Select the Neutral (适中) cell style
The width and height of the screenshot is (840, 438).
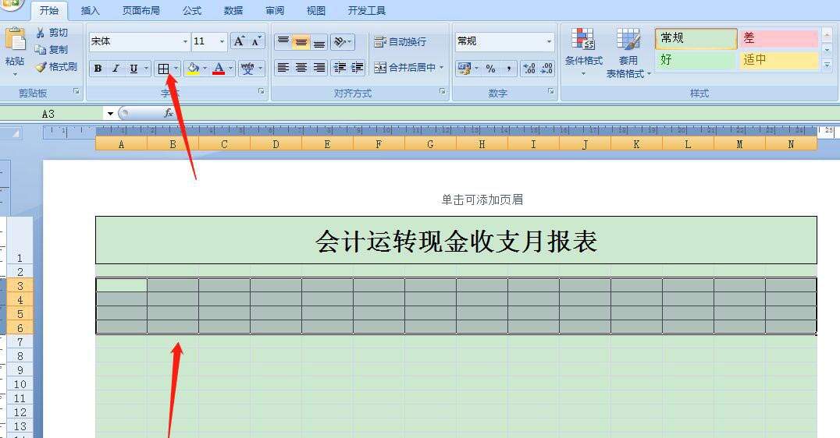click(x=779, y=60)
